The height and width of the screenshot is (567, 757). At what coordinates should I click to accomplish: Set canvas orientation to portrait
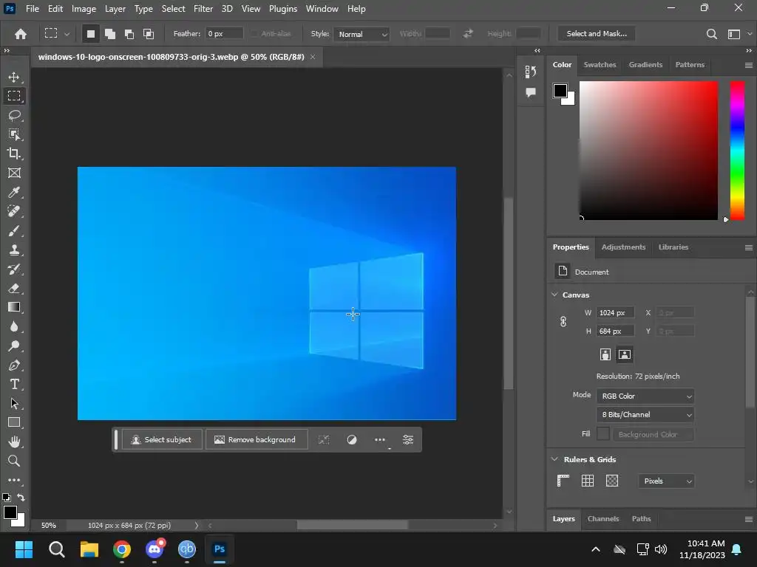coord(605,354)
